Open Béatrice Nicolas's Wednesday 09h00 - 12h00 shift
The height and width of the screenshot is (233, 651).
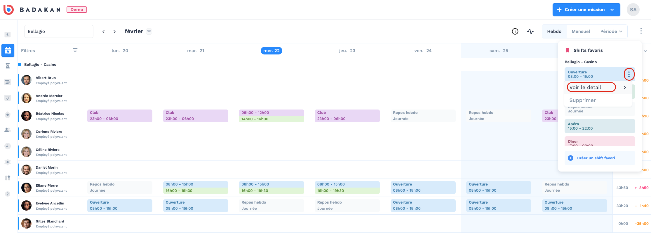(271, 113)
